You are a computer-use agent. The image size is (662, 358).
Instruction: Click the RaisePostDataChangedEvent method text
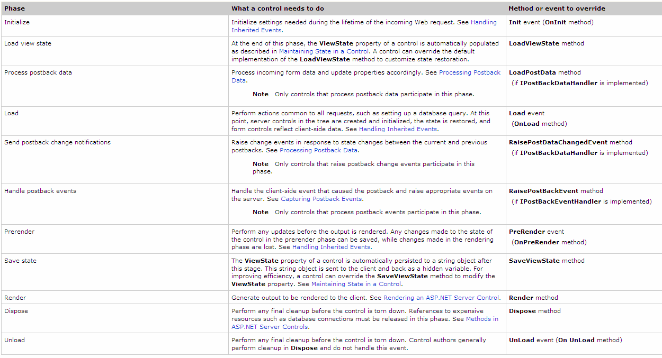coord(570,142)
